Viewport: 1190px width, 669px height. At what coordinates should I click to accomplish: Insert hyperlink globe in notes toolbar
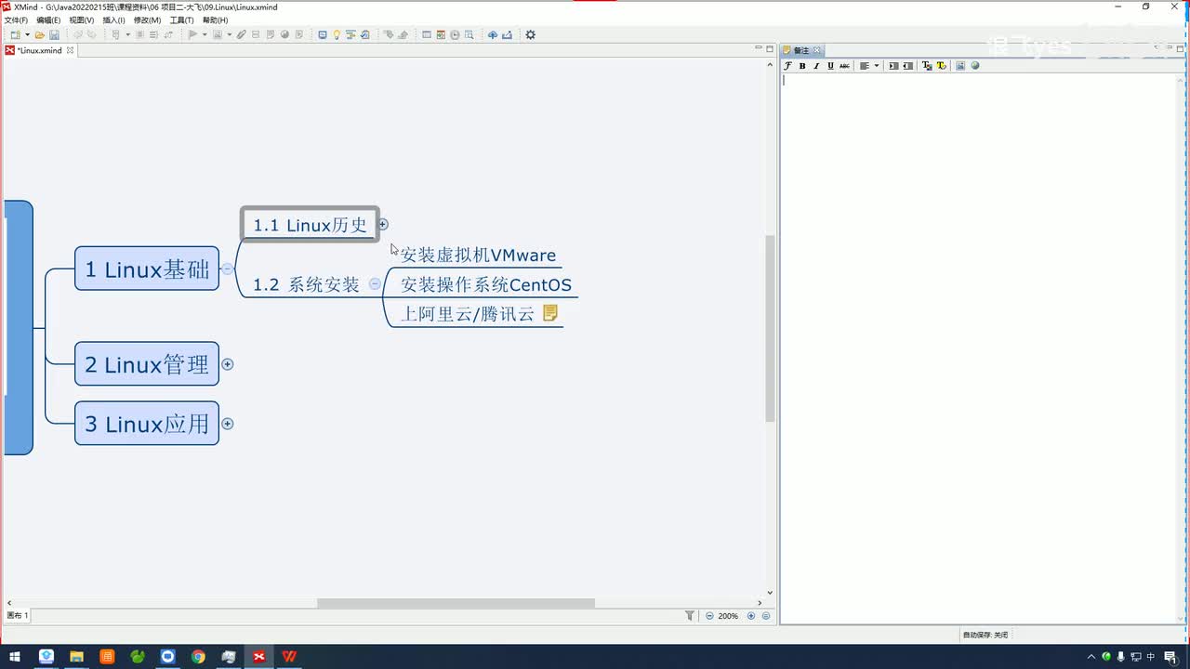[x=975, y=66]
